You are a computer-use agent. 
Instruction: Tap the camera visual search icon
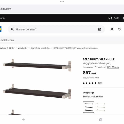tap(100, 29)
